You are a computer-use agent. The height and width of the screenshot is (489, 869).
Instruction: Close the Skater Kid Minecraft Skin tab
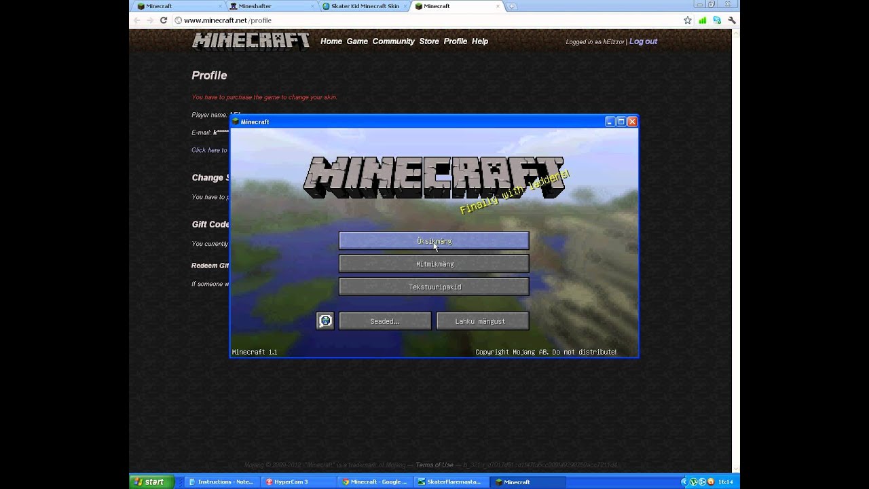(406, 6)
